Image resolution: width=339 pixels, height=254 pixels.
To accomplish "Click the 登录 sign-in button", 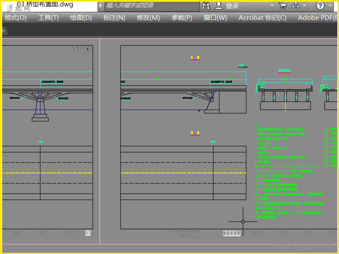I will pos(232,6).
